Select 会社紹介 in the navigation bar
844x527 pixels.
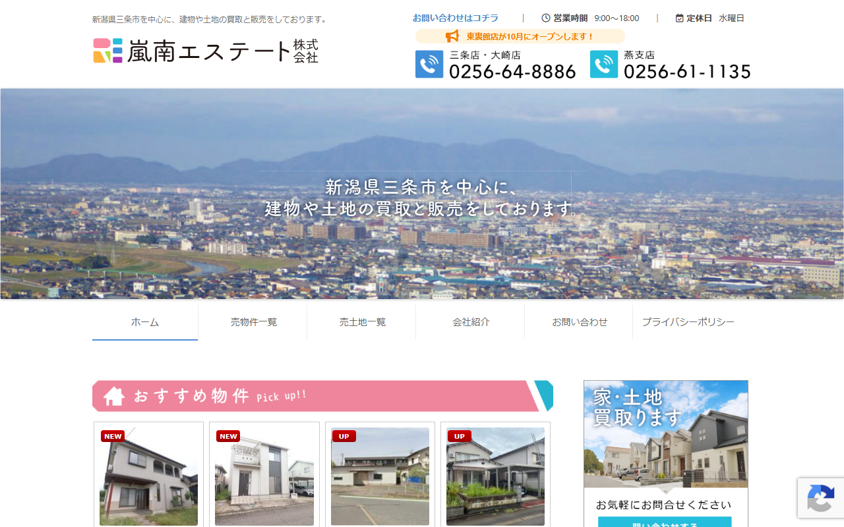tap(471, 322)
